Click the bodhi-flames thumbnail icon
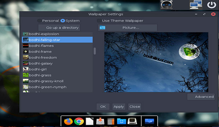 coord(25,46)
